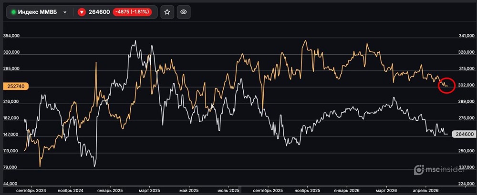
Task: Select the 182,000 left axis value
Action: pos(11,118)
